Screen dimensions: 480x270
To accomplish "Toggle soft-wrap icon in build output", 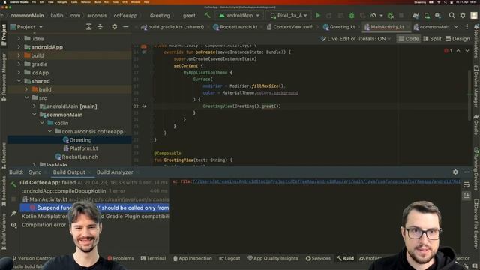I will (466, 185).
